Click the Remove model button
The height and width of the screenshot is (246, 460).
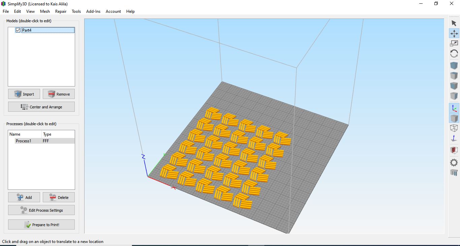59,94
